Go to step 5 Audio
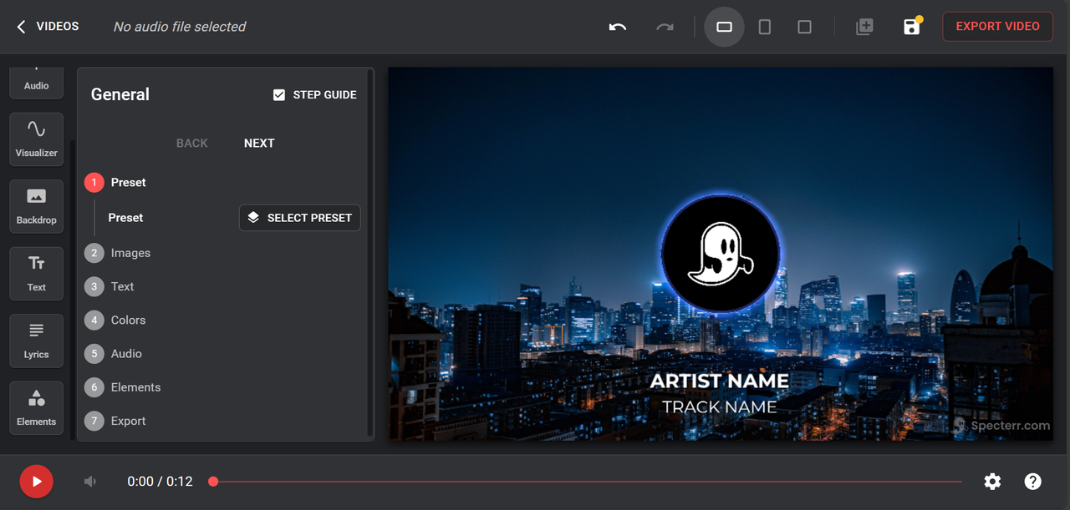The width and height of the screenshot is (1070, 510). 114,354
